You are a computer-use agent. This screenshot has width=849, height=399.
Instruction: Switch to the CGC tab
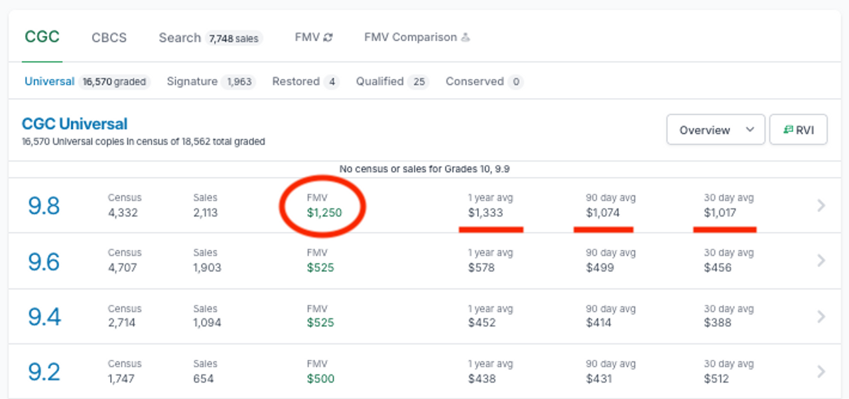pyautogui.click(x=42, y=36)
